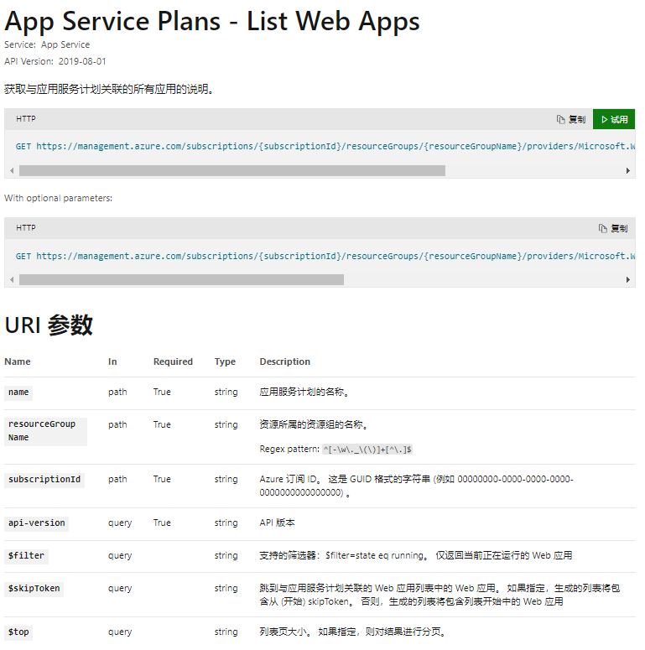
Task: Click the copy icon in second code header
Action: click(x=603, y=228)
